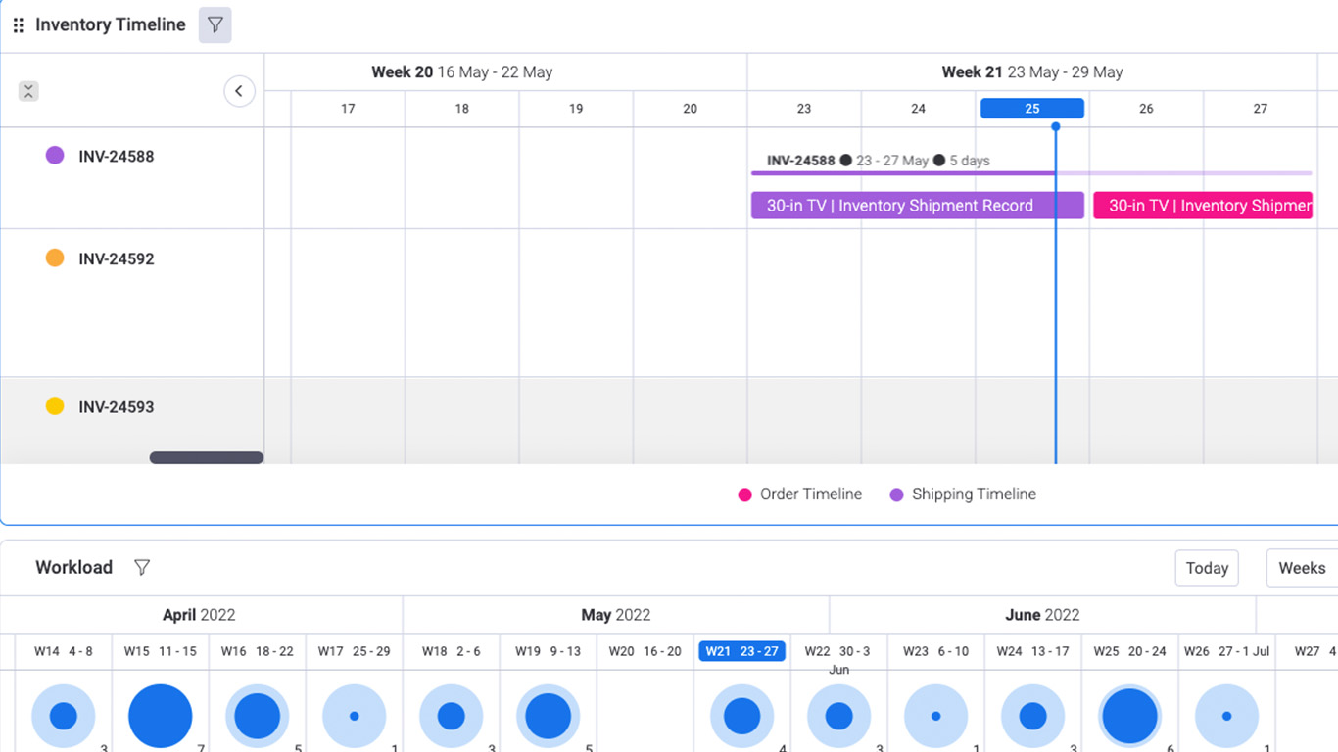Select day 27 column header
Image resolution: width=1338 pixels, height=752 pixels.
1261,109
